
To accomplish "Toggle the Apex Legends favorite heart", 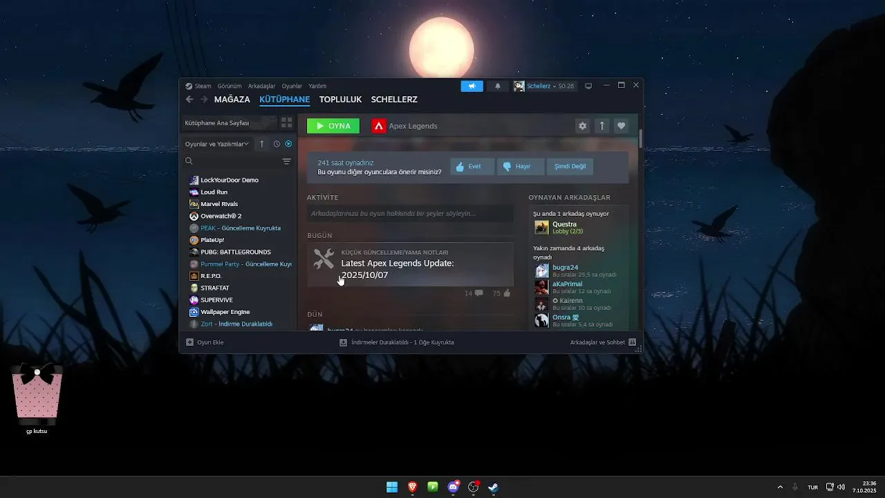I will click(x=621, y=126).
